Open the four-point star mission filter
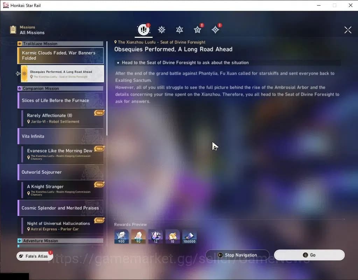The width and height of the screenshot is (358, 280). [215, 29]
